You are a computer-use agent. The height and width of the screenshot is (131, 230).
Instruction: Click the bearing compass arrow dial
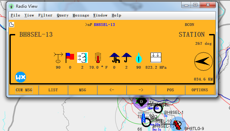click(203, 61)
